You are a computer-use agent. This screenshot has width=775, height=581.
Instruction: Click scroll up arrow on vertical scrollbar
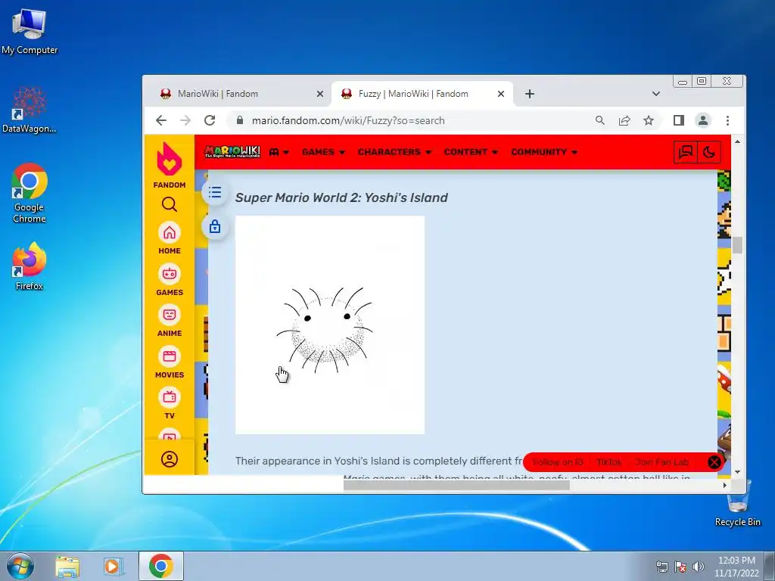point(737,141)
